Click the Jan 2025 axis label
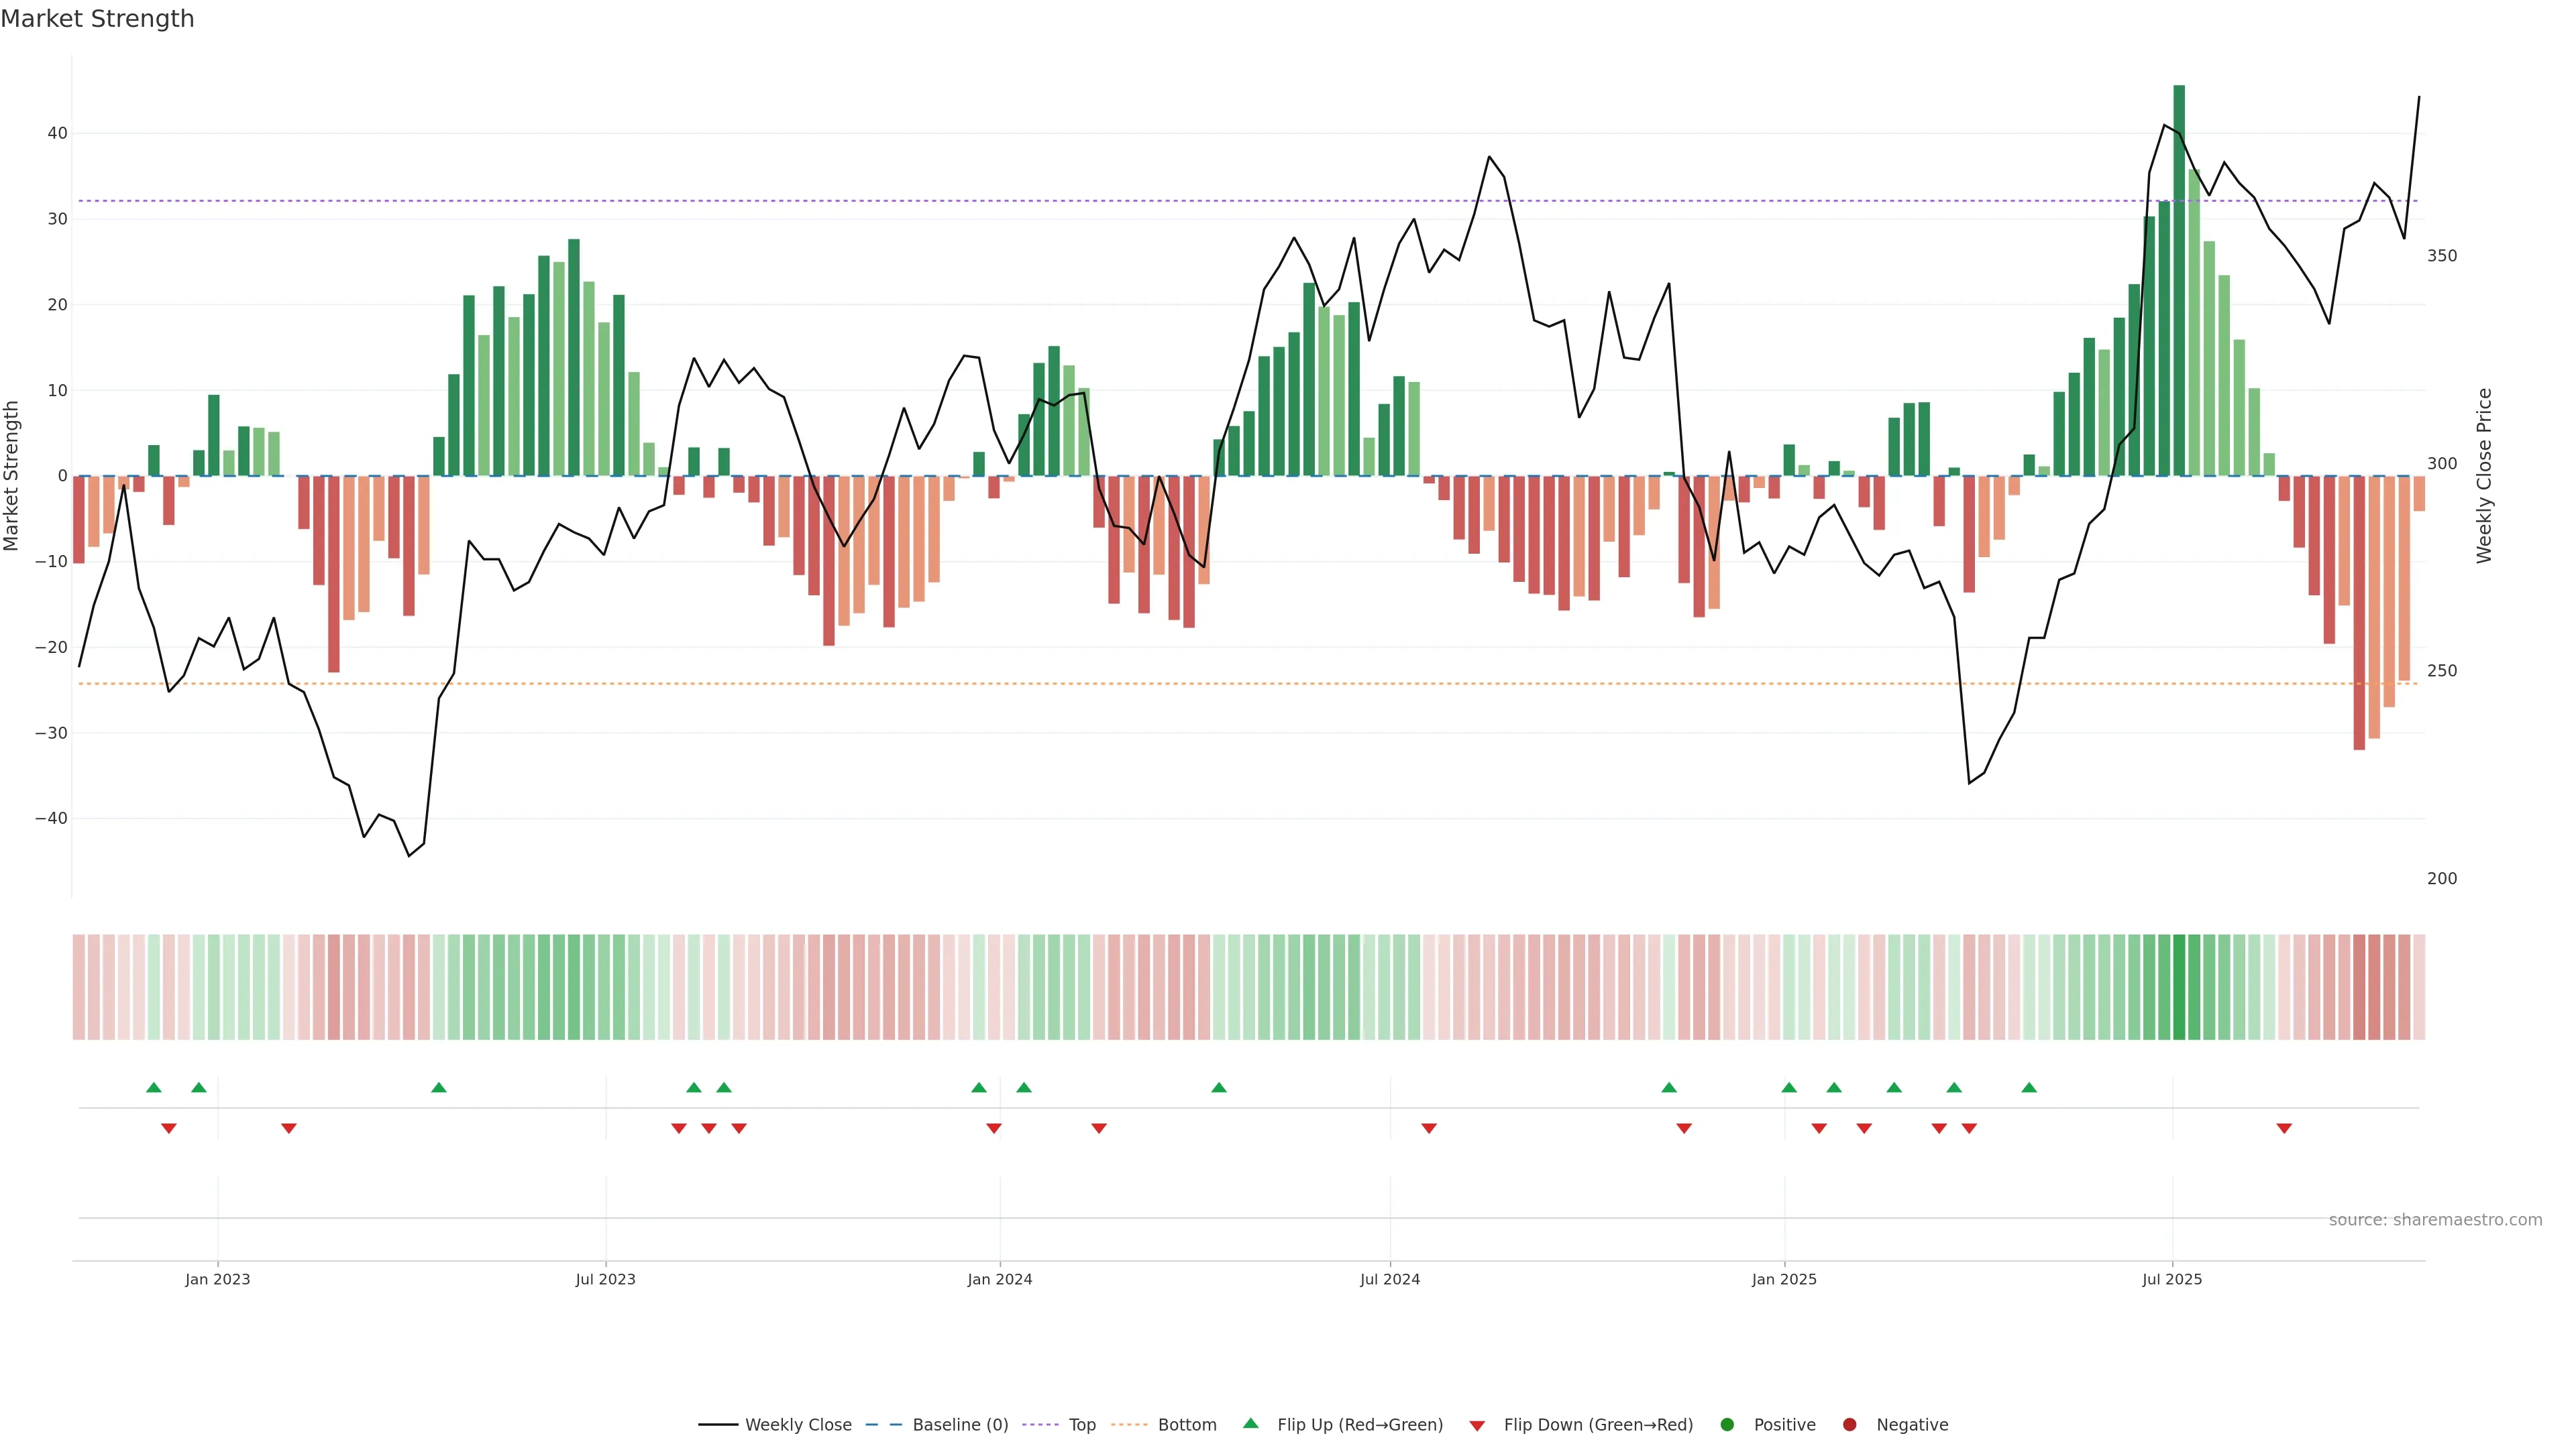2576x1448 pixels. click(x=1784, y=1279)
